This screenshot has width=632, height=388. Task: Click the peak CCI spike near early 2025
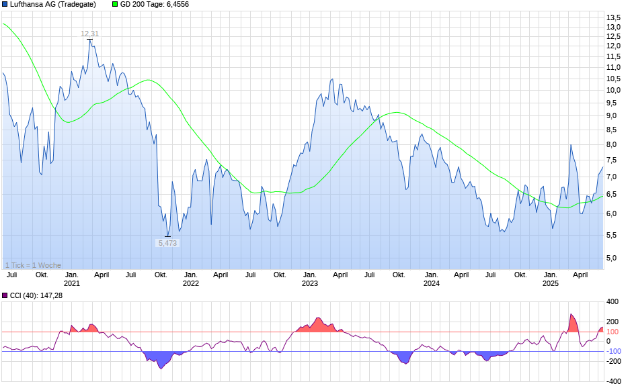click(x=572, y=314)
